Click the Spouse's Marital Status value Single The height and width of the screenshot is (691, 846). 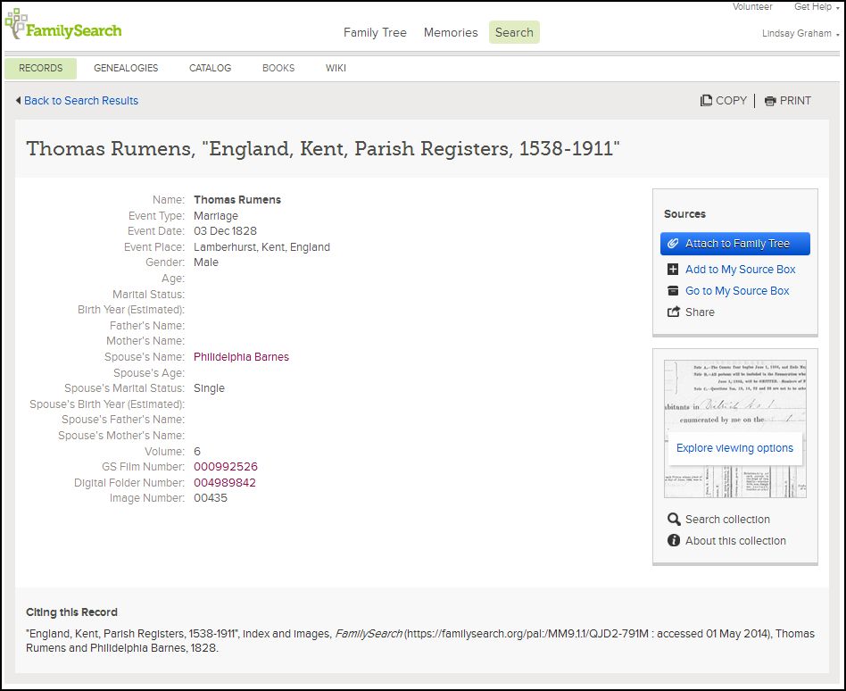(209, 388)
